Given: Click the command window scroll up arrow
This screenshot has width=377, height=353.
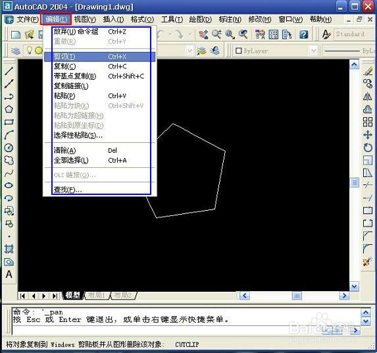Looking at the screenshot, I should pos(366,313).
